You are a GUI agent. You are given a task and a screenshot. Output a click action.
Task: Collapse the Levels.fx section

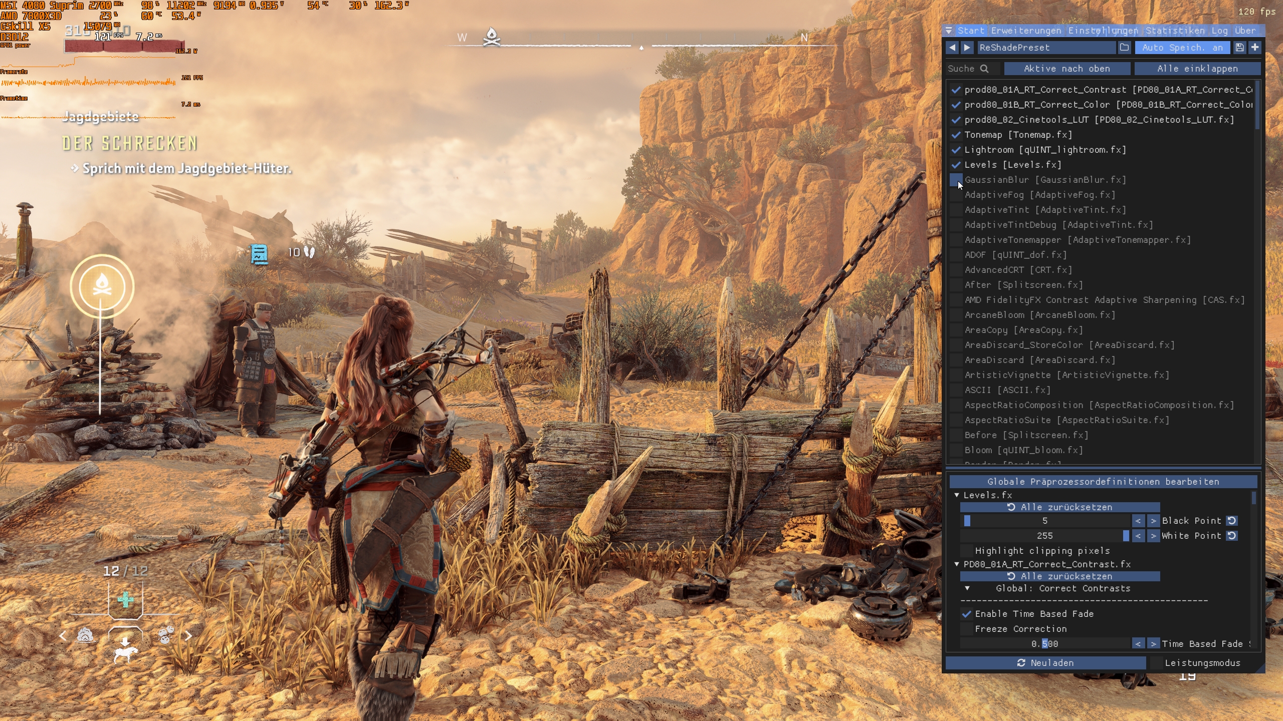(x=957, y=495)
